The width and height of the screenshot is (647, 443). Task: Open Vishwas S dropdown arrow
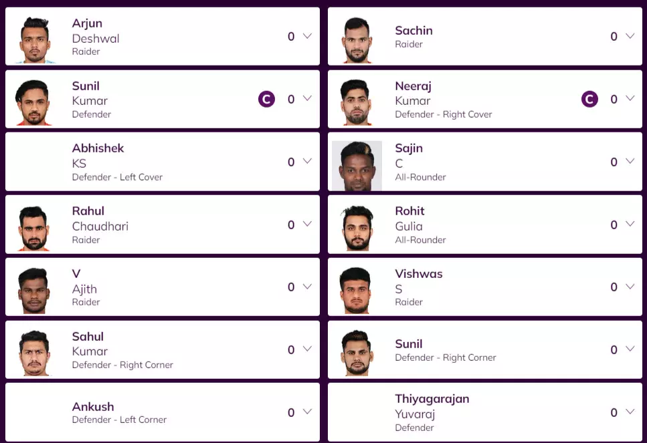click(x=630, y=287)
